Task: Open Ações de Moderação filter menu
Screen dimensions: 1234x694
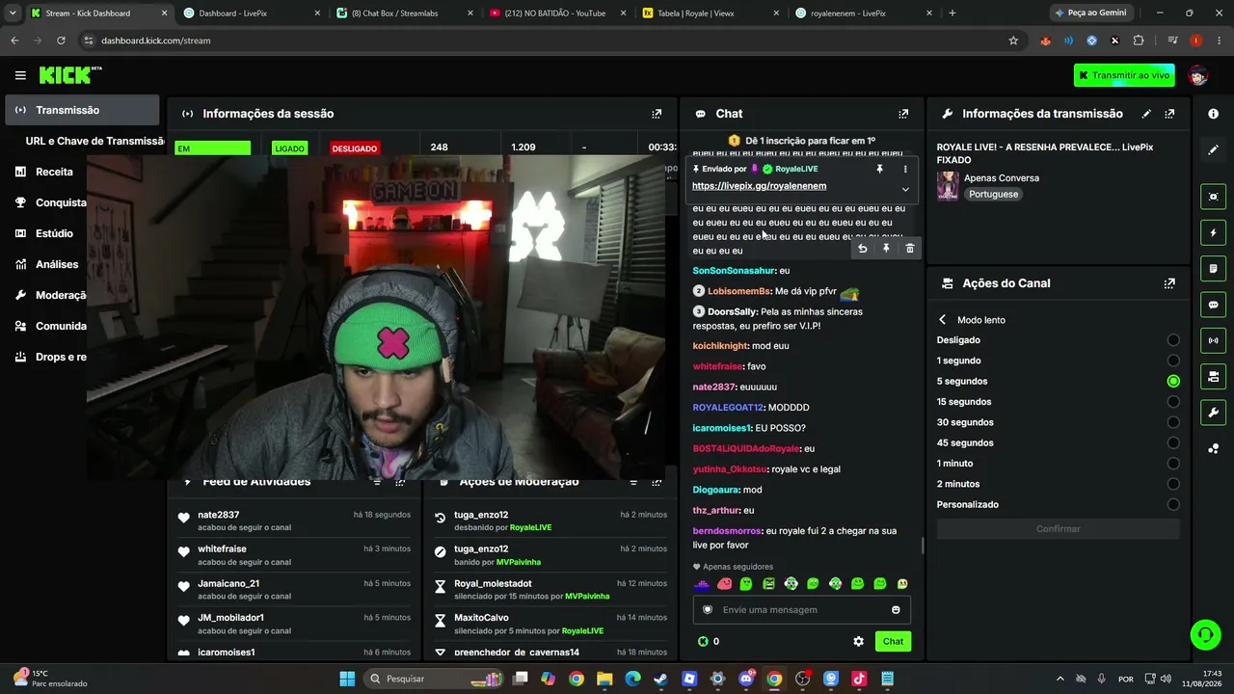Action: pyautogui.click(x=633, y=482)
